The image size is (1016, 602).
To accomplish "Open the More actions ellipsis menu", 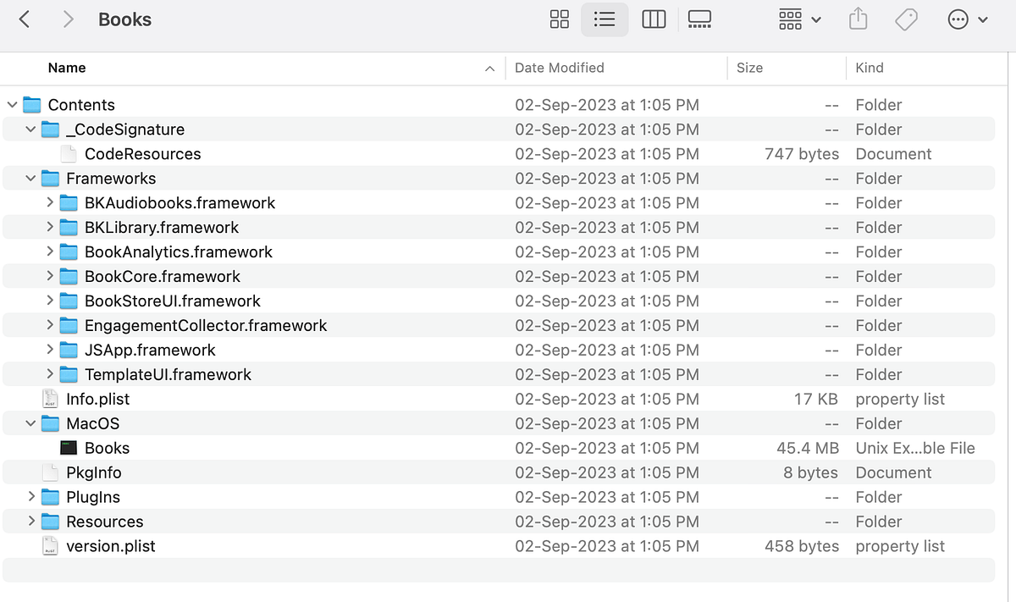I will point(968,19).
